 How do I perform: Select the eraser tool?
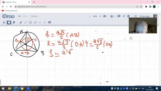point(14,22)
